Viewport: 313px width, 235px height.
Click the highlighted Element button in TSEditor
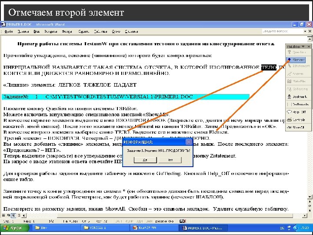[296, 60]
